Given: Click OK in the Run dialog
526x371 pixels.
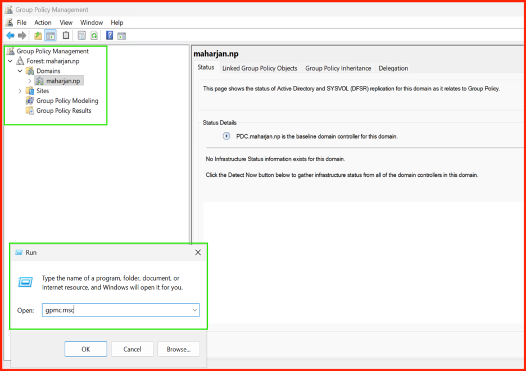Looking at the screenshot, I should pyautogui.click(x=86, y=349).
